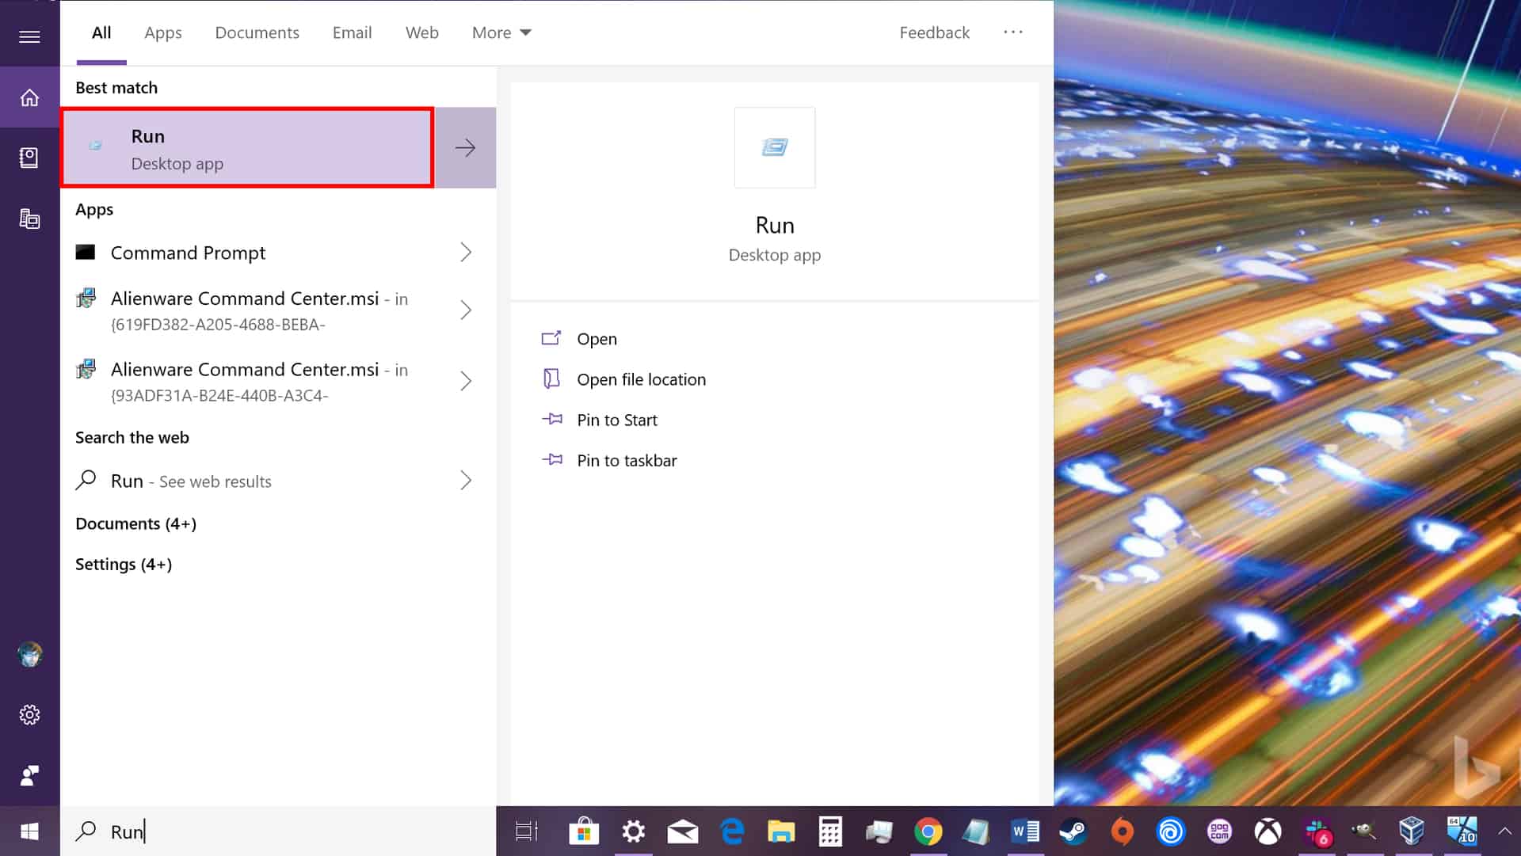The height and width of the screenshot is (856, 1521).
Task: Expand Run web results chevron
Action: click(466, 481)
